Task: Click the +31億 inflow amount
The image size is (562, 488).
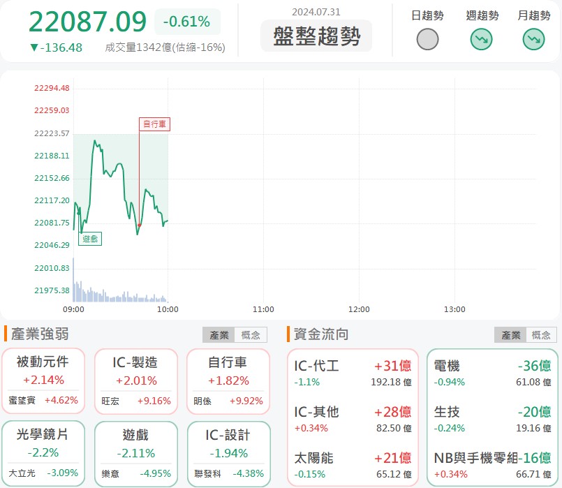Action: [393, 366]
